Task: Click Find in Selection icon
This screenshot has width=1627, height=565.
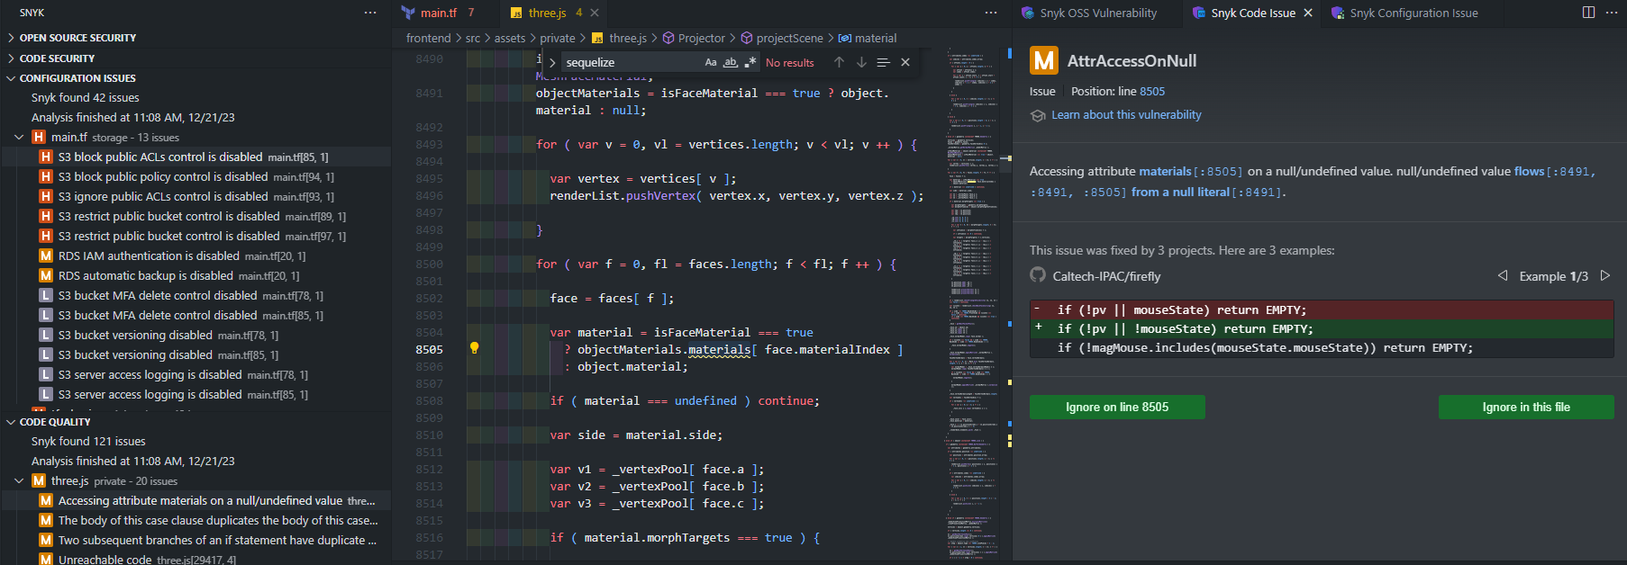Action: (883, 62)
